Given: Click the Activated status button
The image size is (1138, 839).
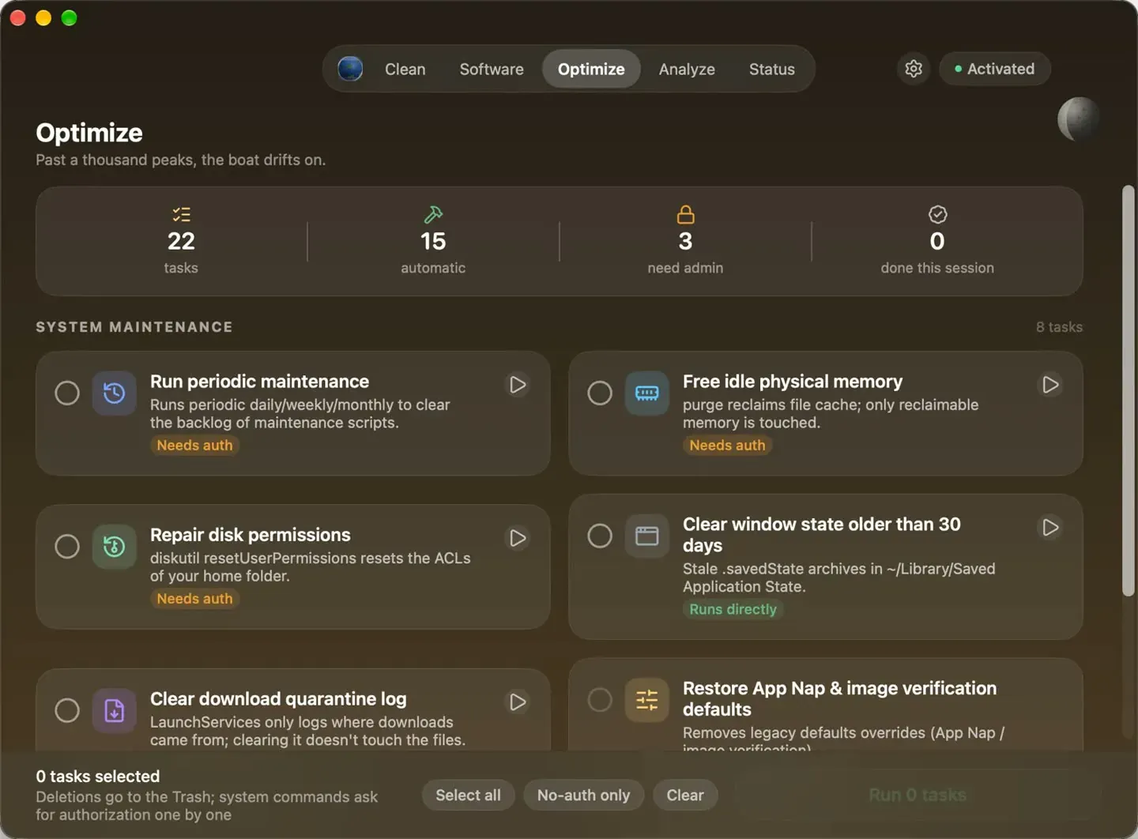Looking at the screenshot, I should click(x=995, y=69).
